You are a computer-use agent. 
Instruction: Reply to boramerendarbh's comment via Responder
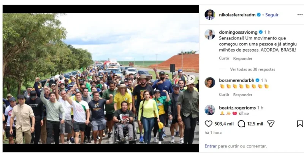coord(242,95)
